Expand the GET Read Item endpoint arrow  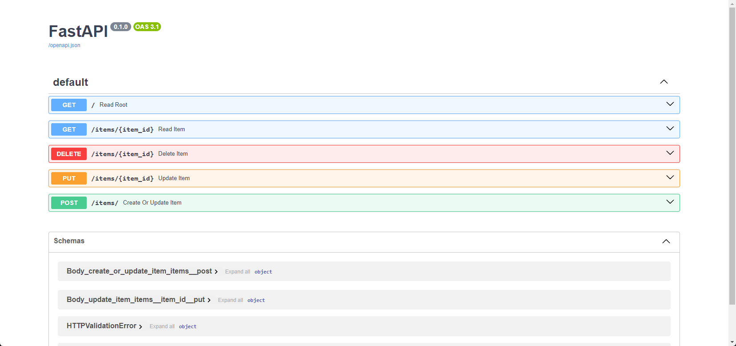click(670, 129)
